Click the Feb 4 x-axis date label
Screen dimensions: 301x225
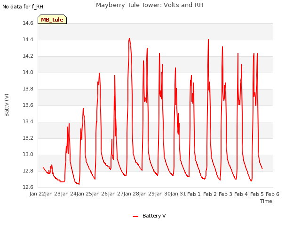(241, 194)
